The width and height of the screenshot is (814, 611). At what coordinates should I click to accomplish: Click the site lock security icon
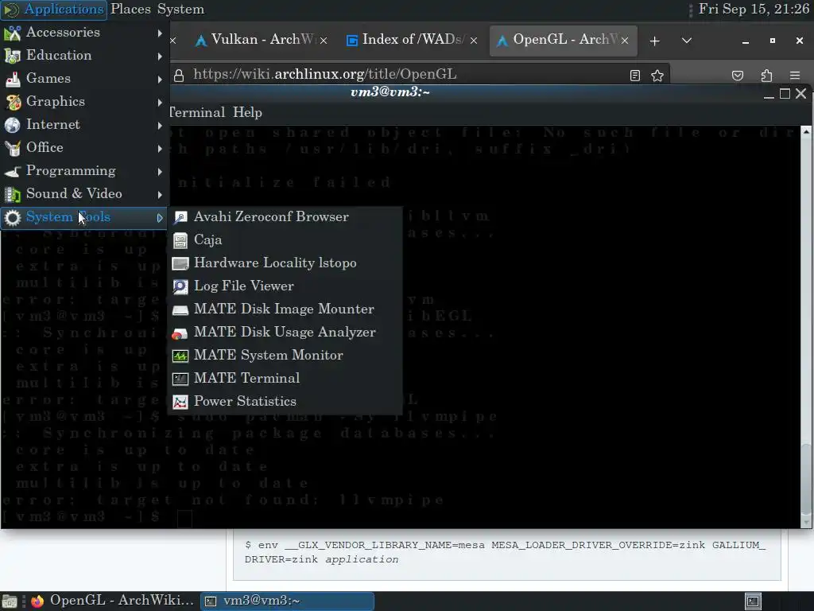pos(179,76)
